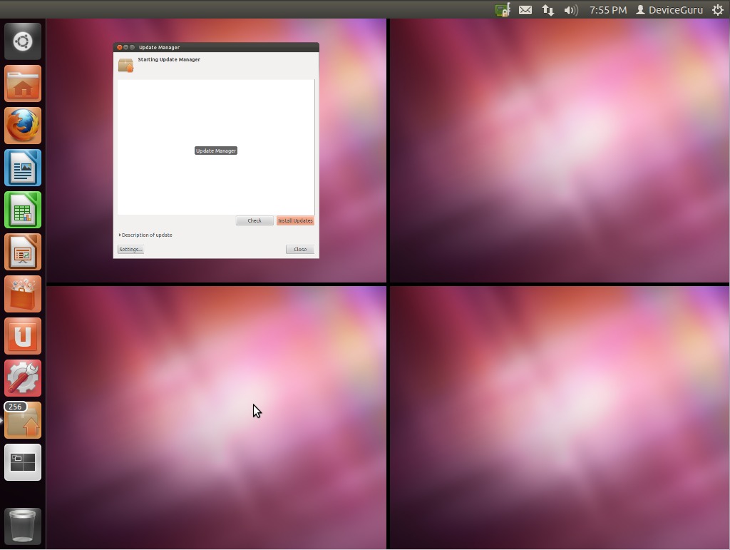Open LibreOffice Calc from the launcher
Image resolution: width=730 pixels, height=550 pixels.
point(23,210)
